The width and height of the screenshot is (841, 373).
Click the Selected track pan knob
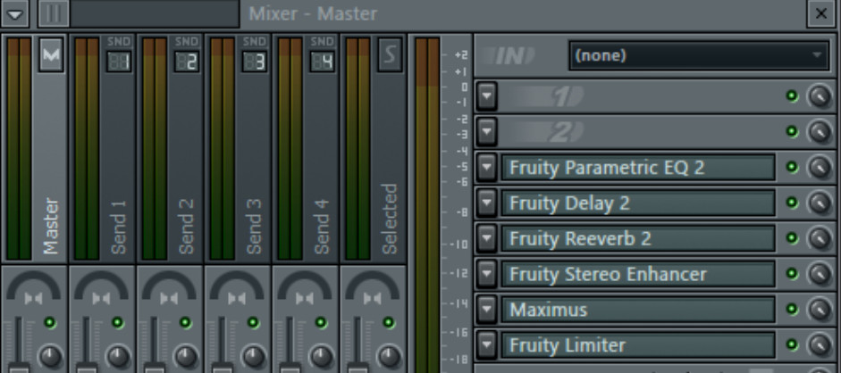pyautogui.click(x=389, y=356)
